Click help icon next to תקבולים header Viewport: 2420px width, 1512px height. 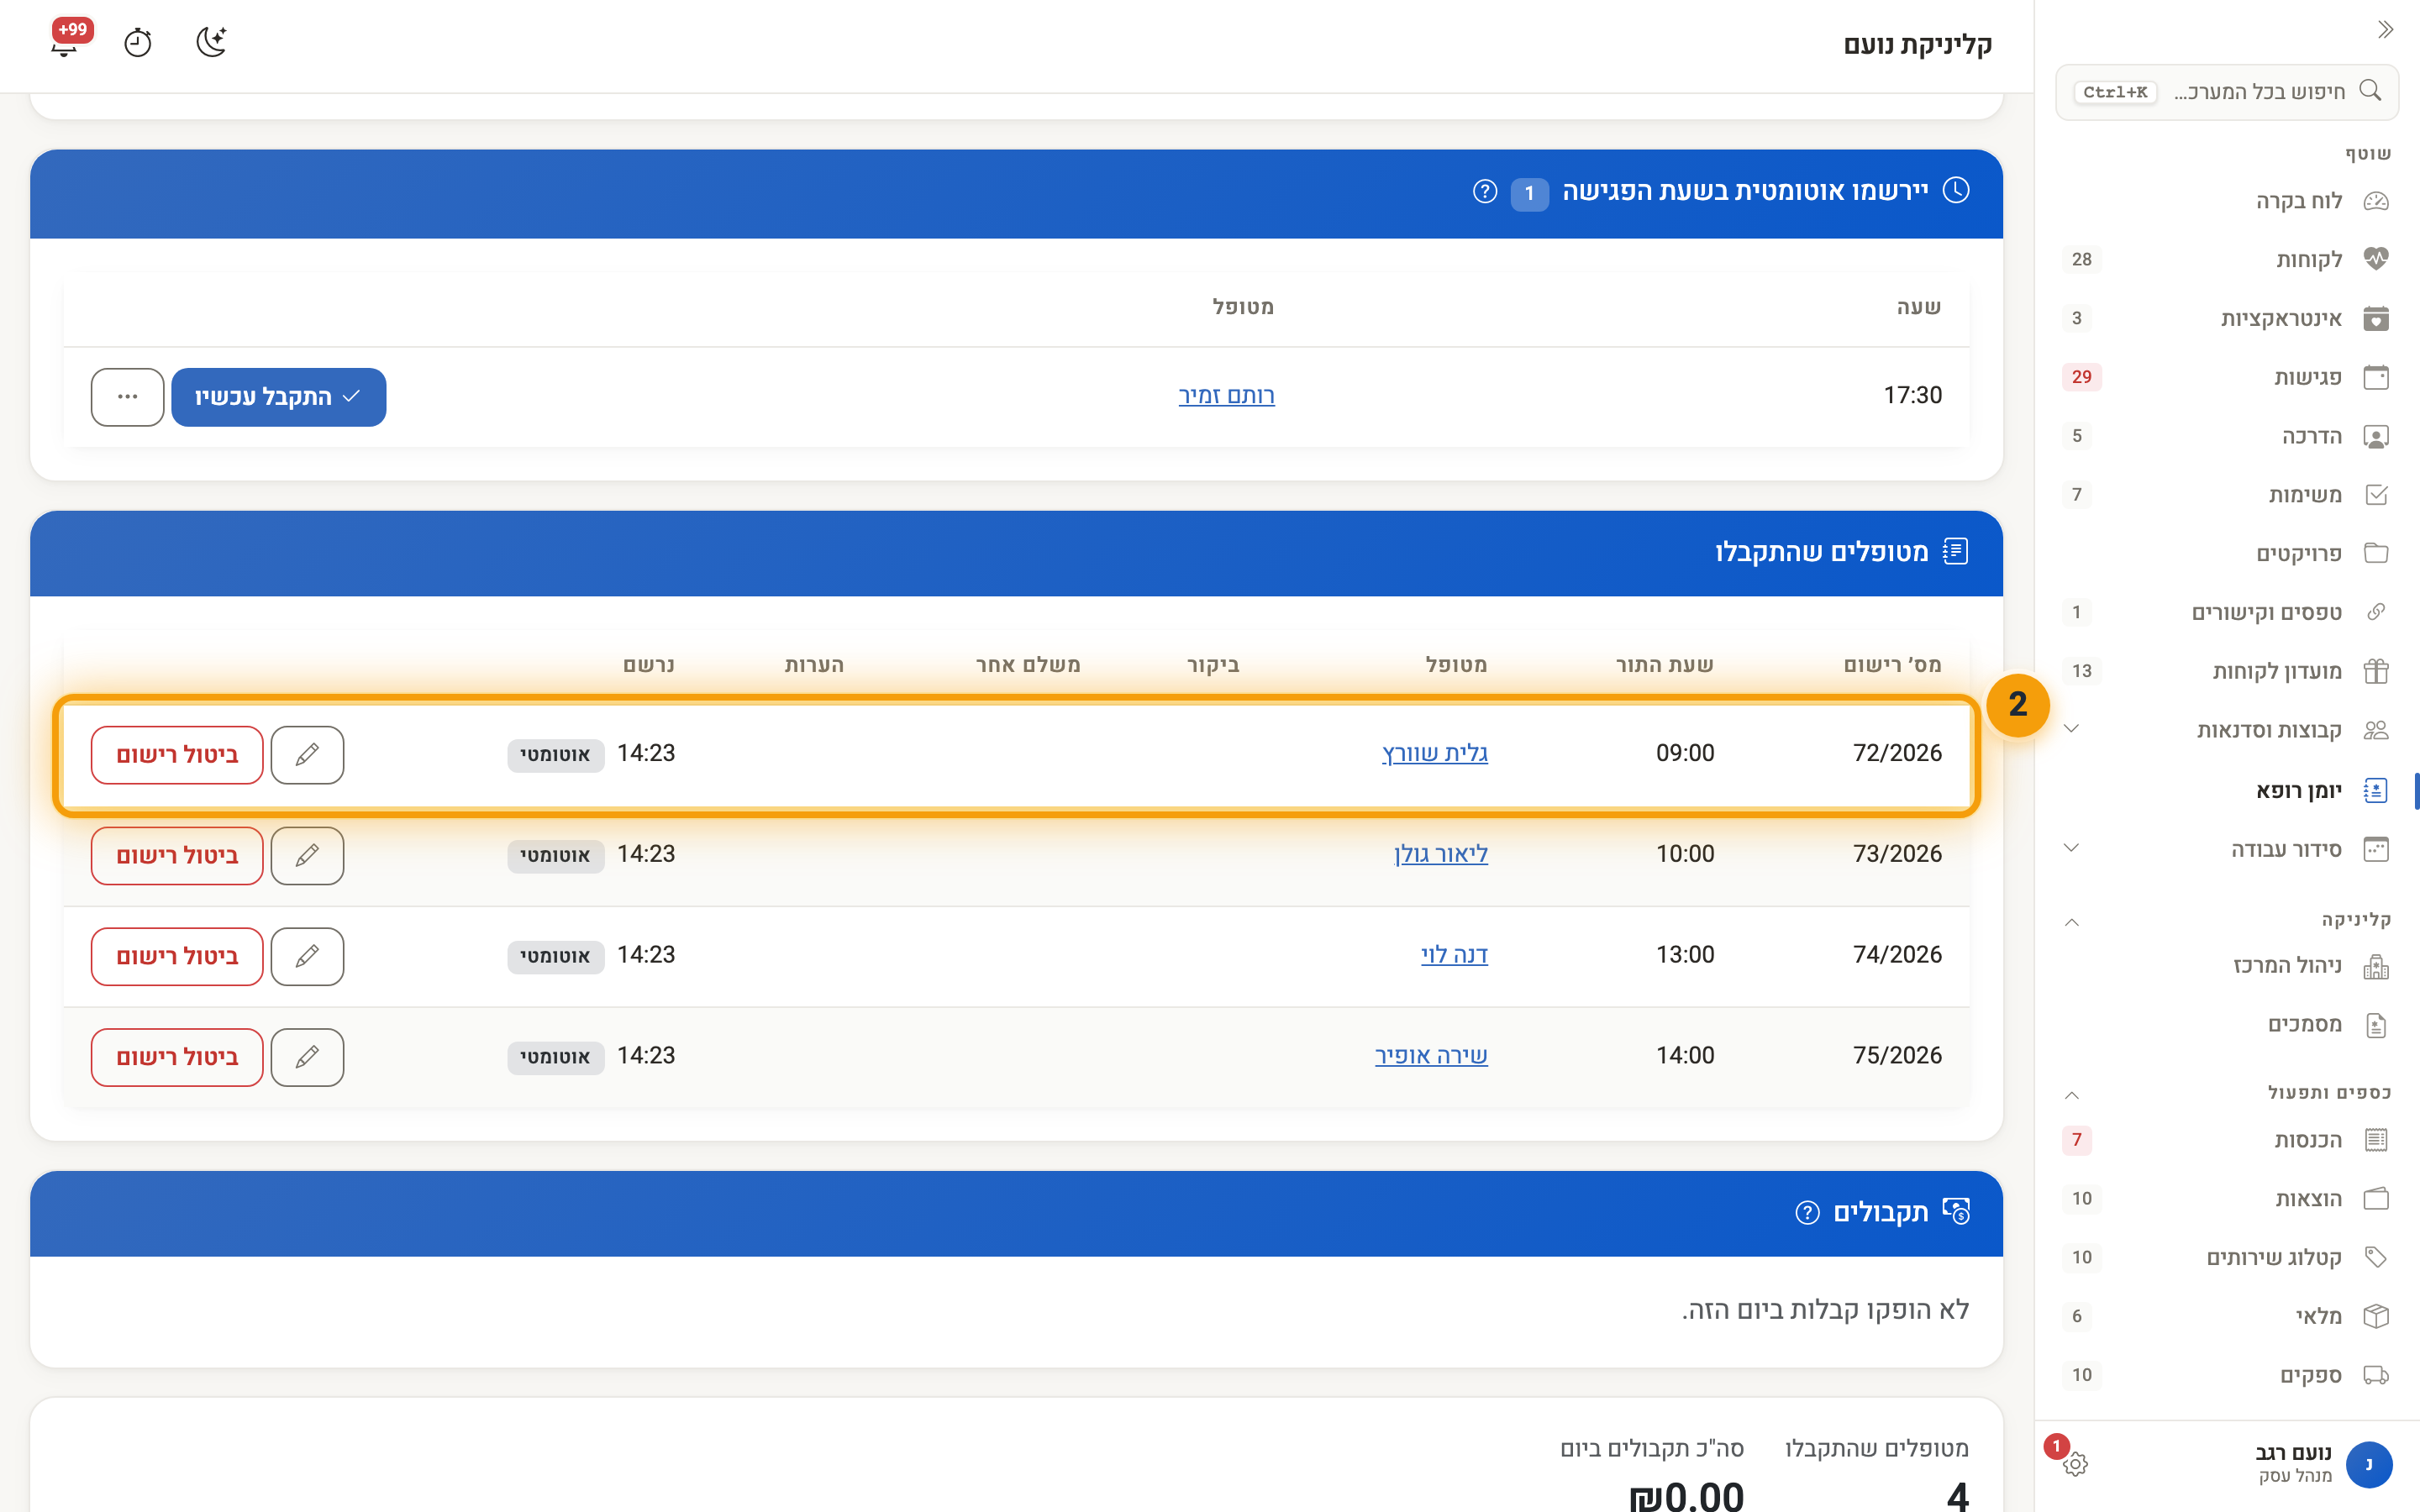click(1807, 1213)
